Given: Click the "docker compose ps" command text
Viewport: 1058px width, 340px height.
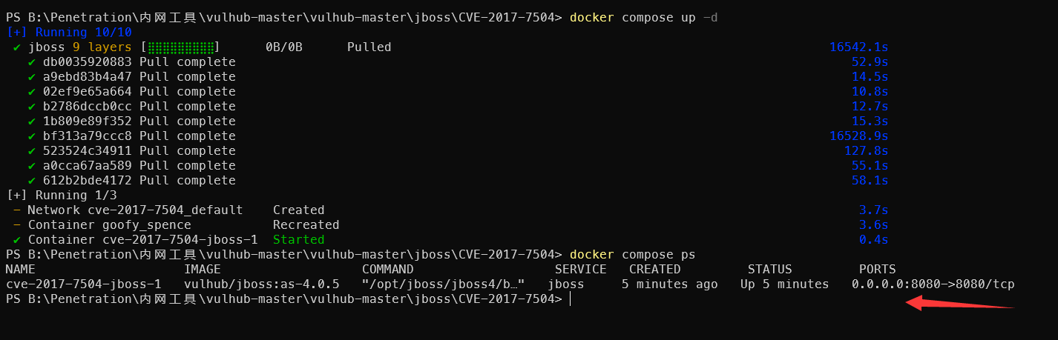Looking at the screenshot, I should pos(632,255).
